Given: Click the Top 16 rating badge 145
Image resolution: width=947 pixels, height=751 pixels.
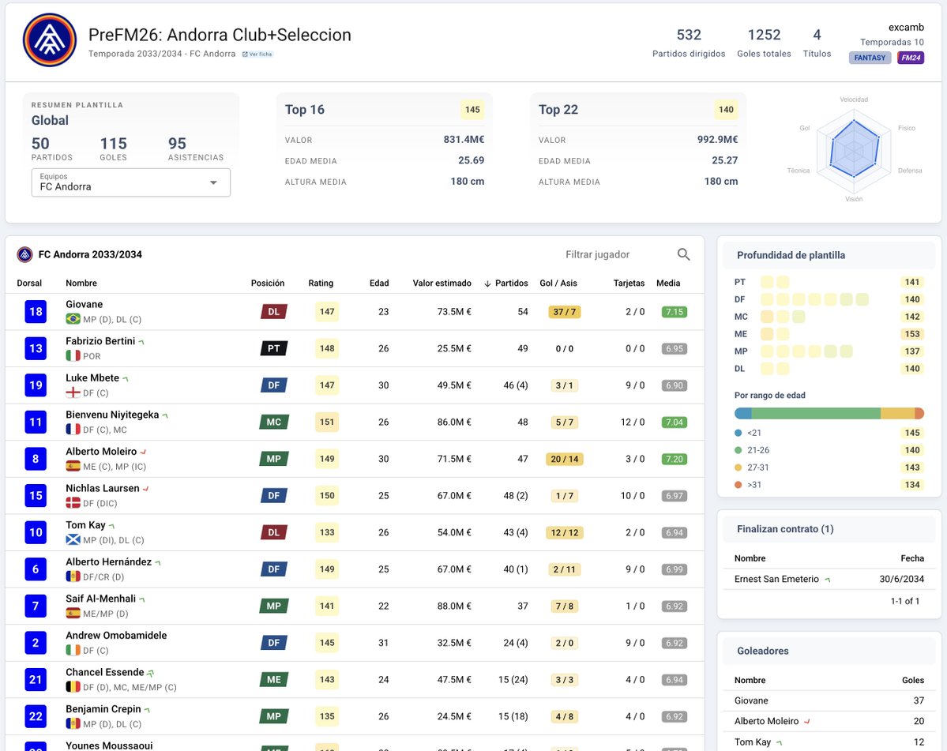Looking at the screenshot, I should pos(472,110).
